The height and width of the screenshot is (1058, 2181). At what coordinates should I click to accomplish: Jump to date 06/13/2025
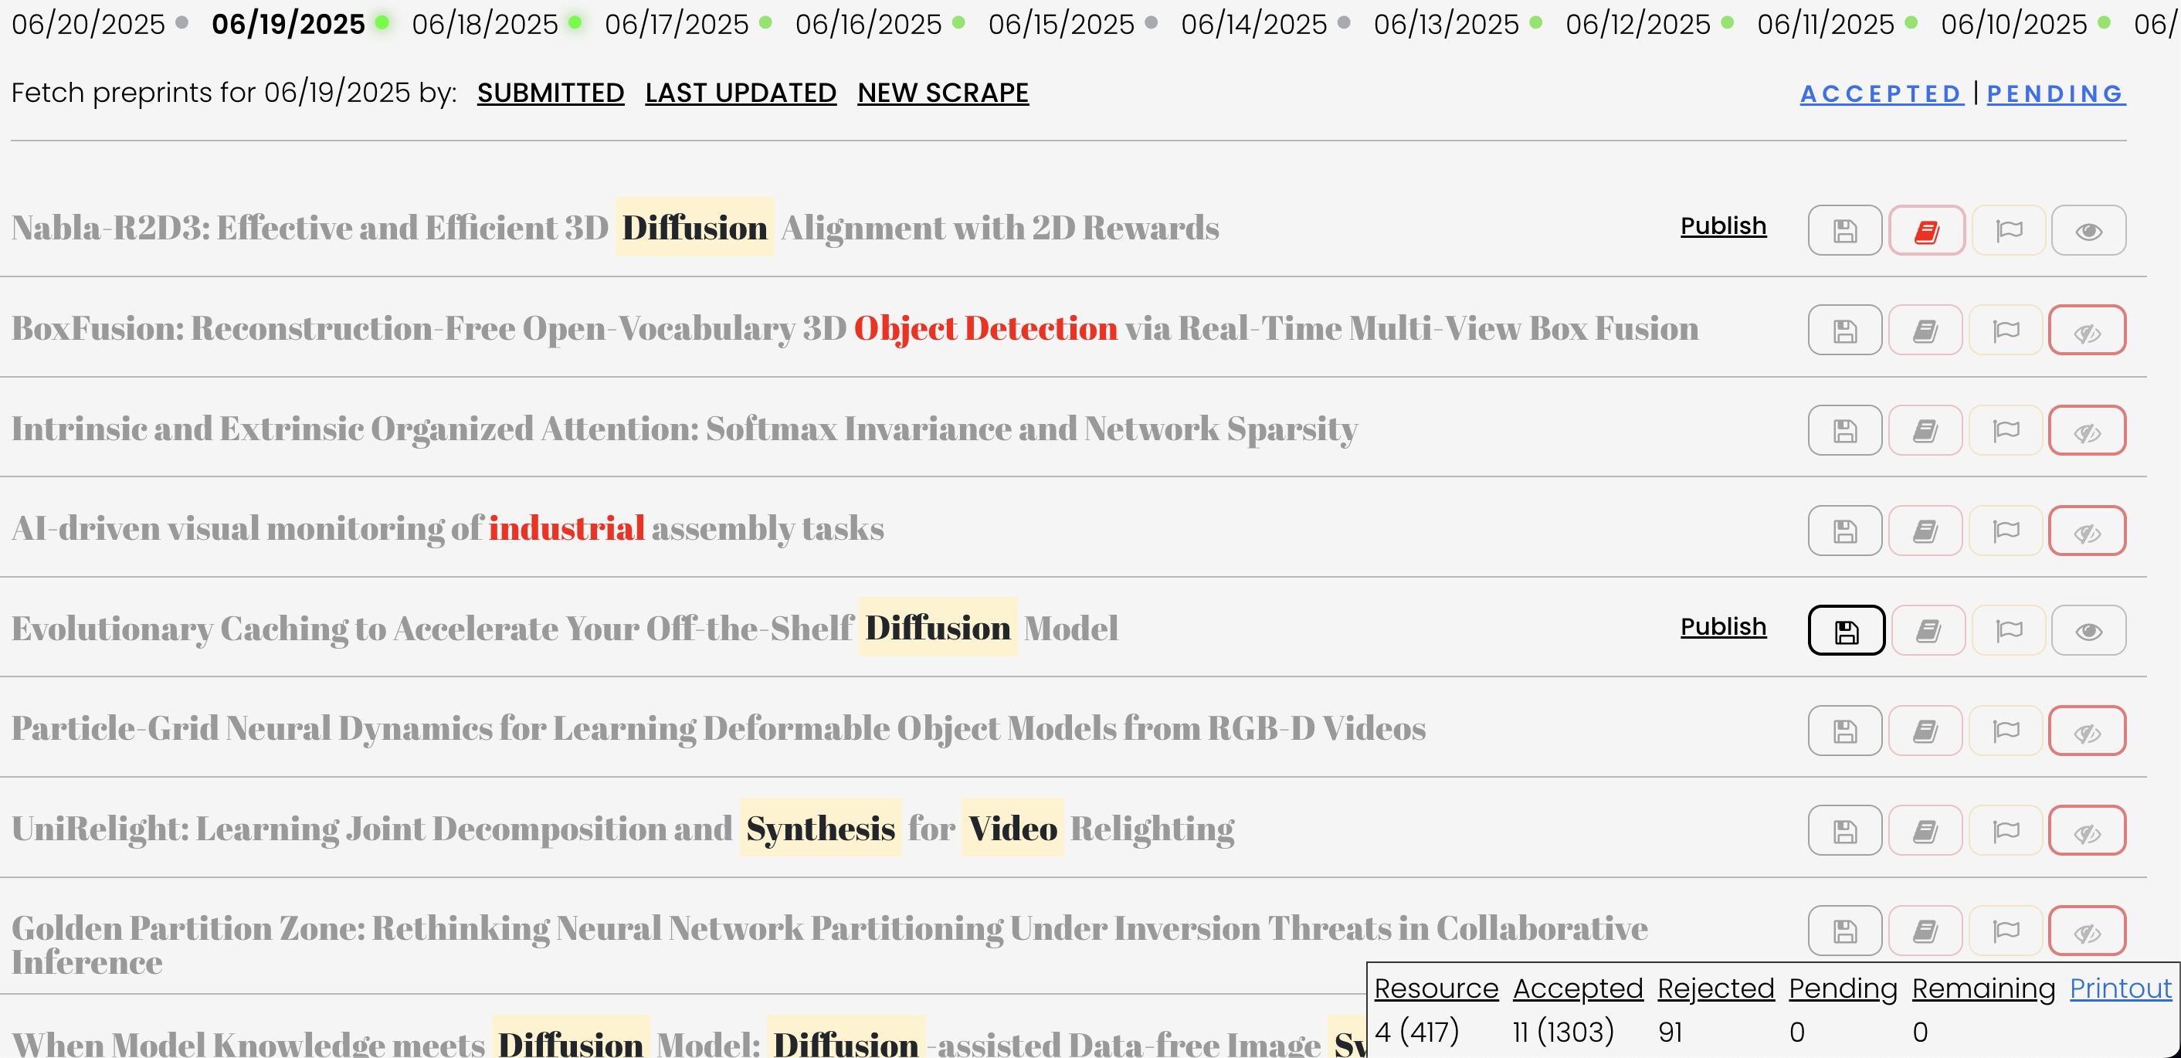tap(1446, 24)
